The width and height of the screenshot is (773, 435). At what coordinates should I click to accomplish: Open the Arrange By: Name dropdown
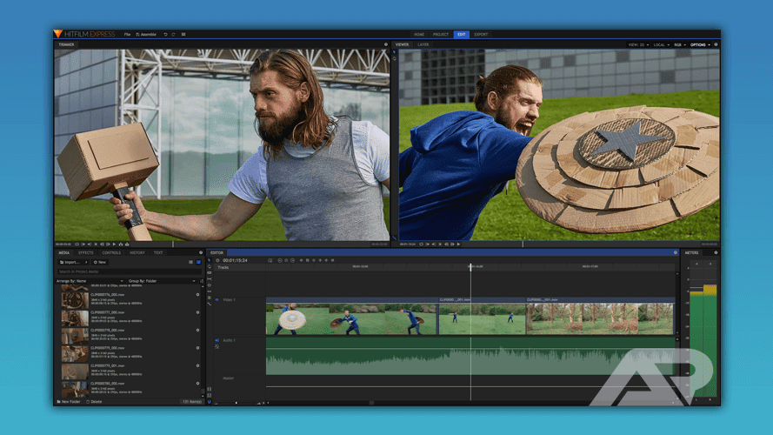tap(90, 281)
